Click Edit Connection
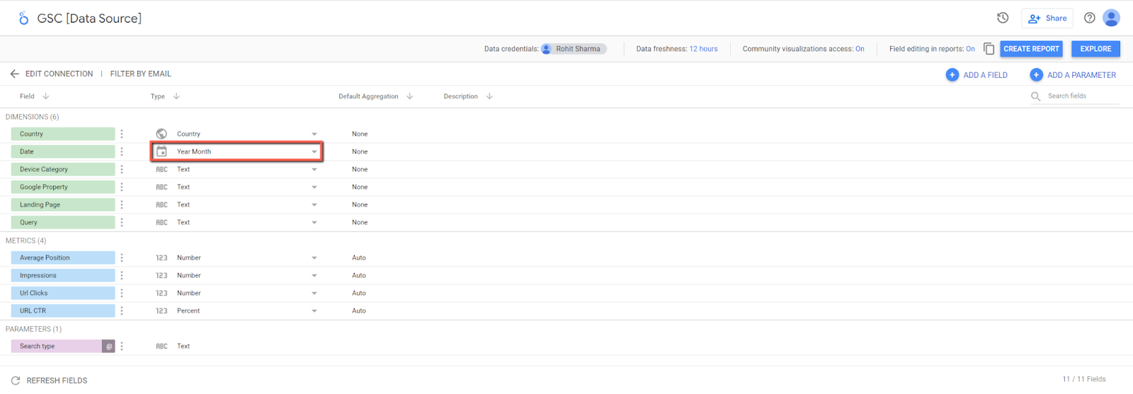The height and width of the screenshot is (394, 1133). (x=59, y=74)
